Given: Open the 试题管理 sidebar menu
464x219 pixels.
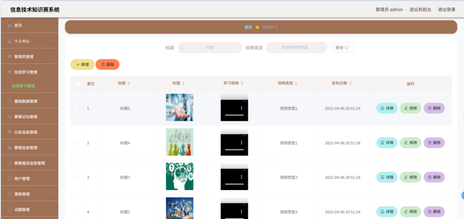Looking at the screenshot, I should 29,209.
